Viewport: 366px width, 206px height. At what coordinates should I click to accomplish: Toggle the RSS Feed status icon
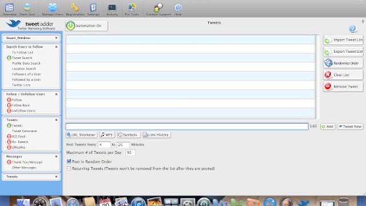9,136
